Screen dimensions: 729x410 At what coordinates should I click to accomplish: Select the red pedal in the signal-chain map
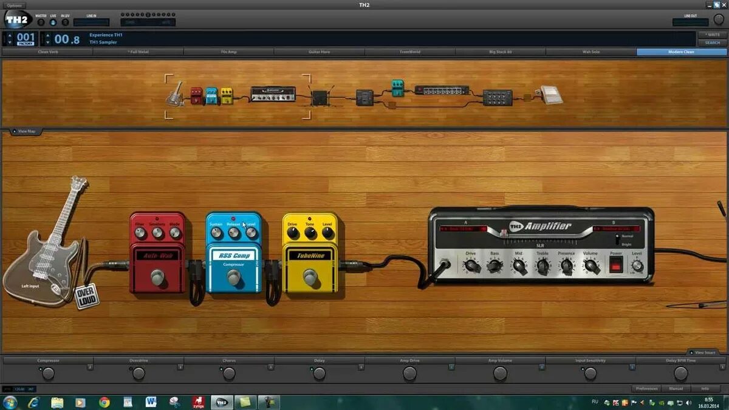(196, 95)
